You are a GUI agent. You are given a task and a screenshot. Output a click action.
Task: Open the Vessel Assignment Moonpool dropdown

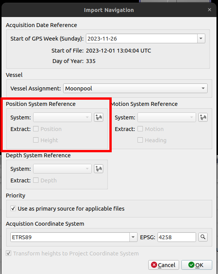pyautogui.click(x=135, y=88)
